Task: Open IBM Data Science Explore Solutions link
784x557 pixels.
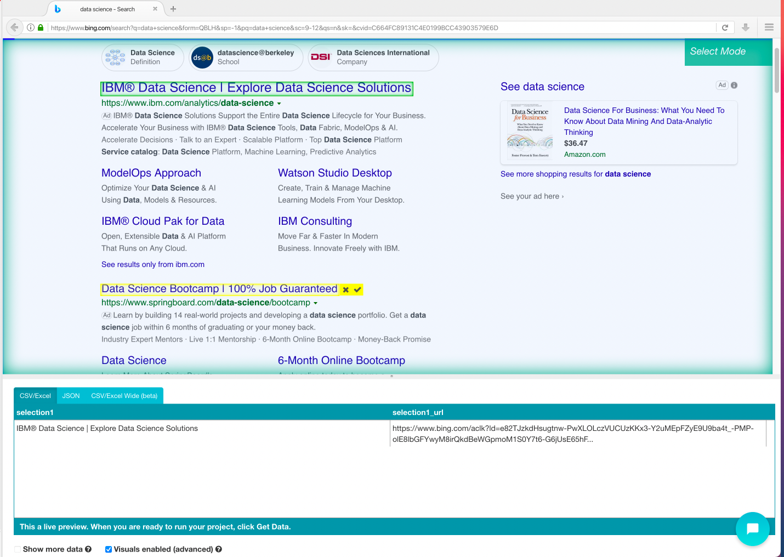Action: pyautogui.click(x=257, y=88)
